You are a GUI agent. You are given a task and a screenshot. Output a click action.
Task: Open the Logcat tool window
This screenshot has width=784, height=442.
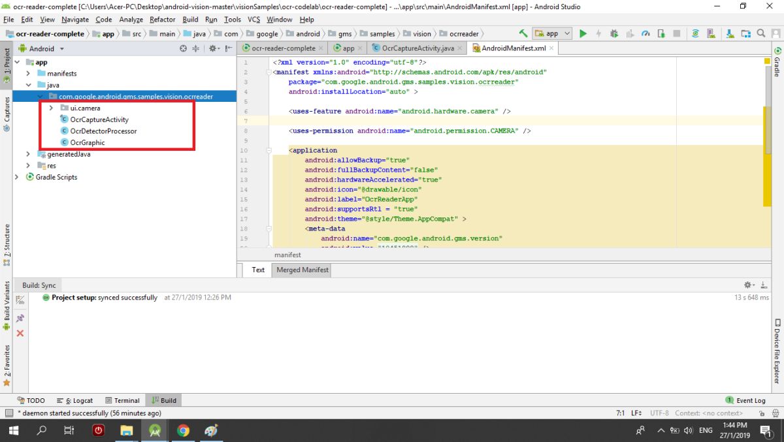(75, 400)
